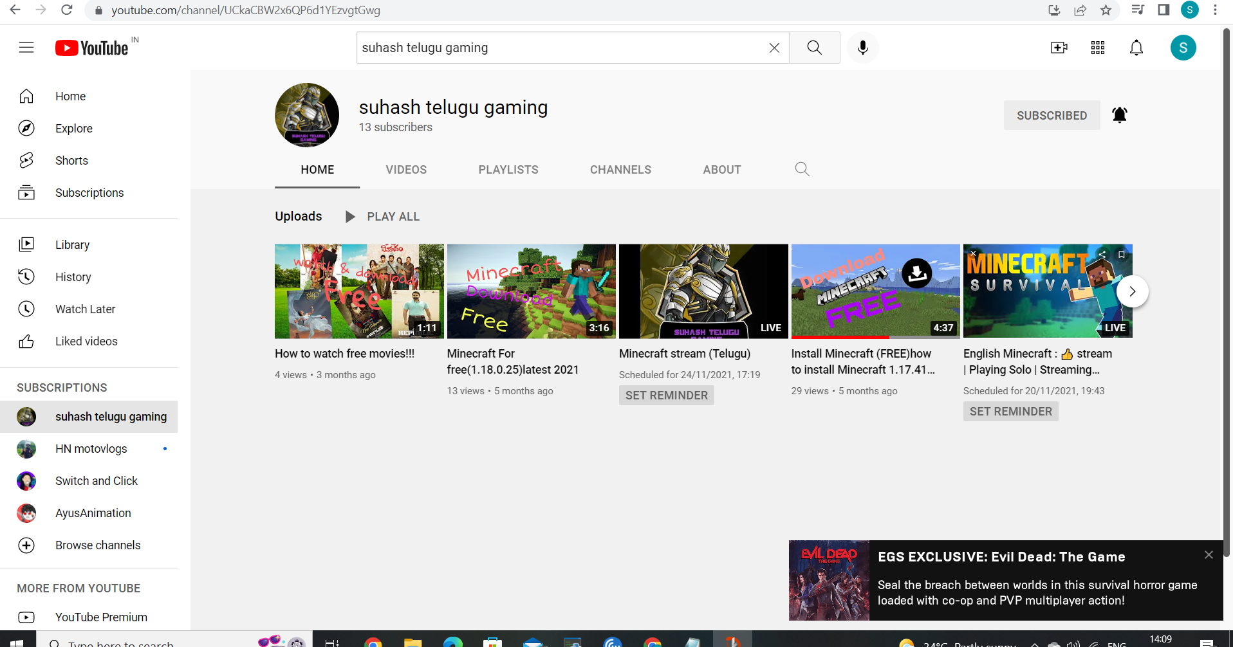Switch to the CHANNELS tab
The image size is (1233, 647).
pos(620,170)
